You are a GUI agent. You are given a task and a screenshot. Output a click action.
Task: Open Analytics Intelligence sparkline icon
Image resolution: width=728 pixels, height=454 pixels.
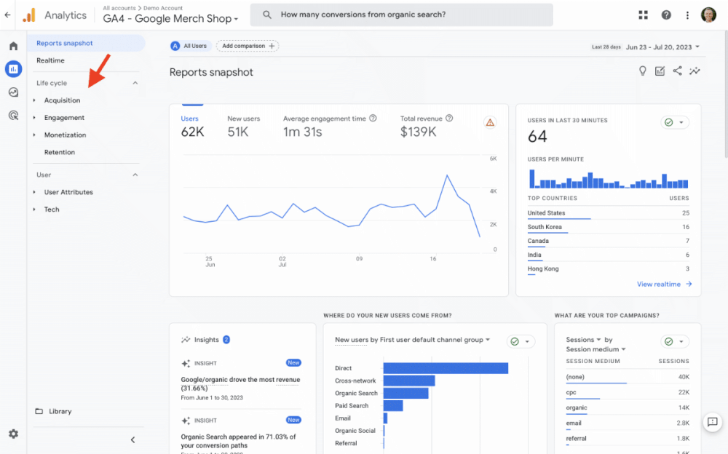pyautogui.click(x=695, y=71)
